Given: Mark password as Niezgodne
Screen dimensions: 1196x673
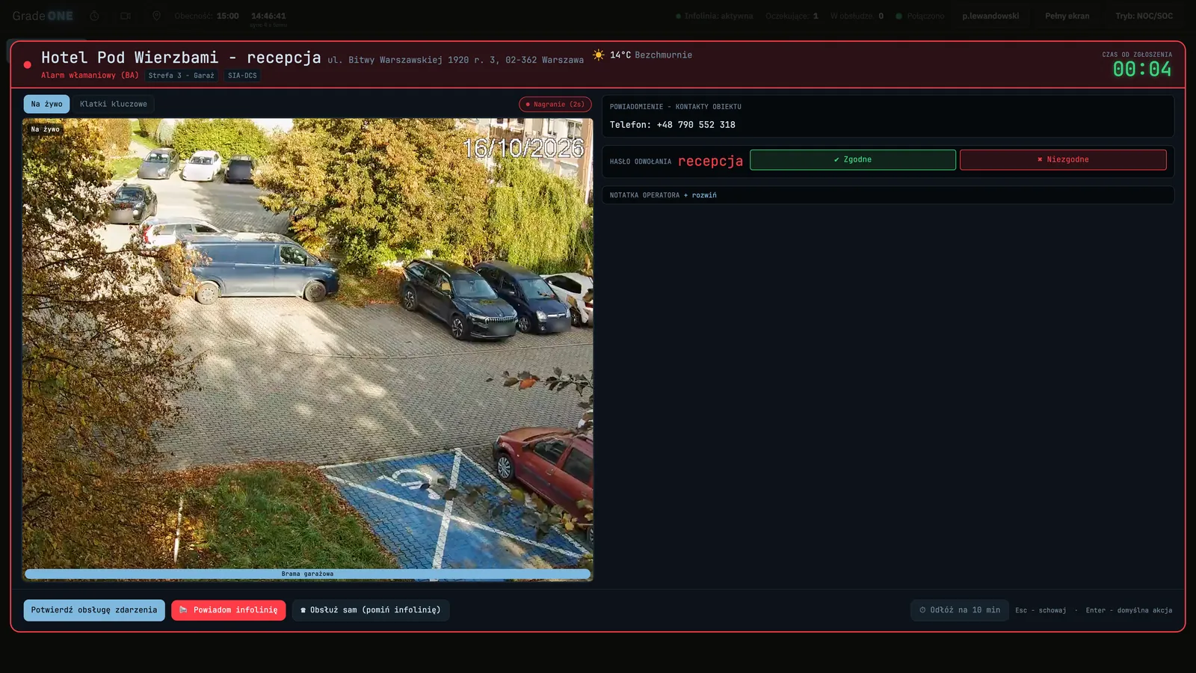Looking at the screenshot, I should [x=1063, y=159].
